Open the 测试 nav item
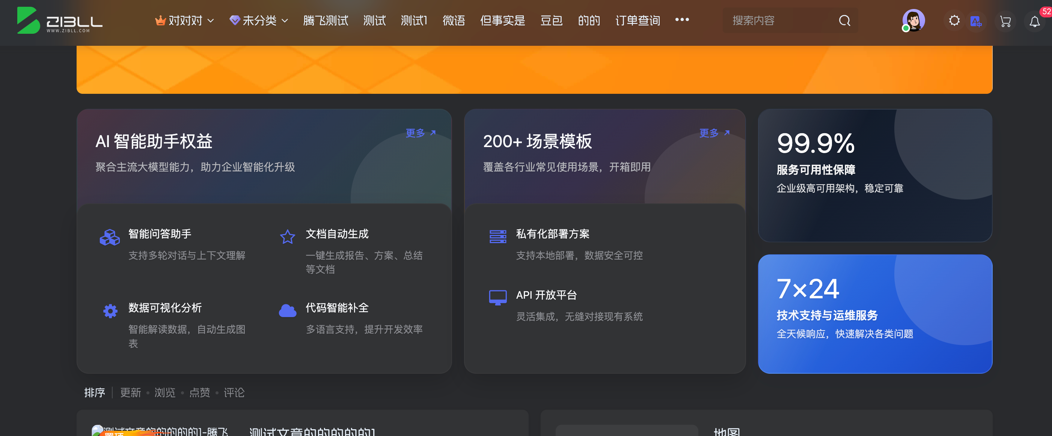 [x=374, y=20]
